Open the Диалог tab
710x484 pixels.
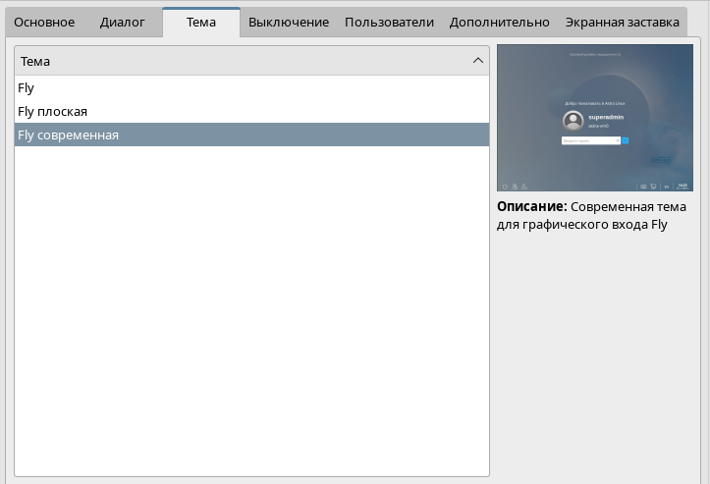point(122,23)
